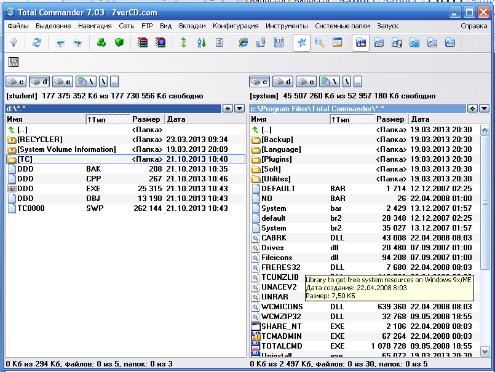Select the [Language] folder in right panel
The height and width of the screenshot is (372, 495).
pyautogui.click(x=365, y=149)
